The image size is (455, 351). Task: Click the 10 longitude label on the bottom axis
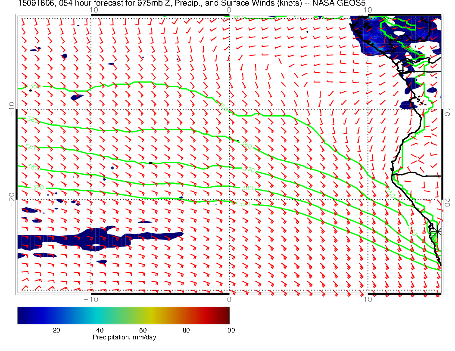(x=367, y=299)
